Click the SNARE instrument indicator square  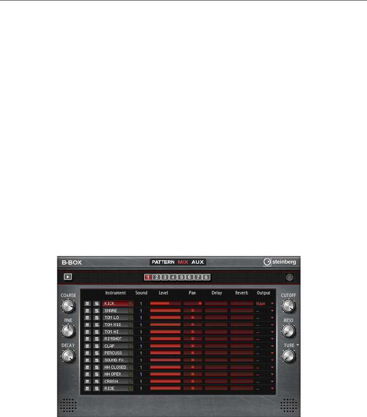point(130,311)
